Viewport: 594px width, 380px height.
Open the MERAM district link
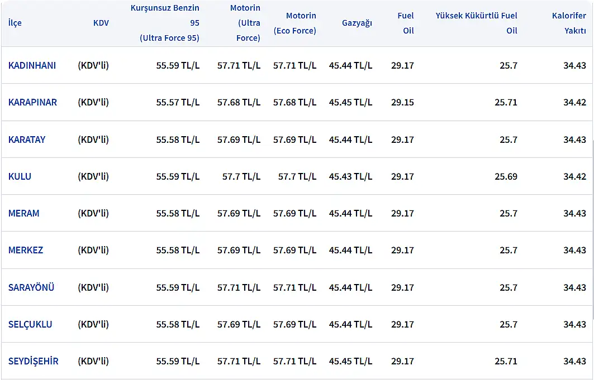(x=23, y=213)
